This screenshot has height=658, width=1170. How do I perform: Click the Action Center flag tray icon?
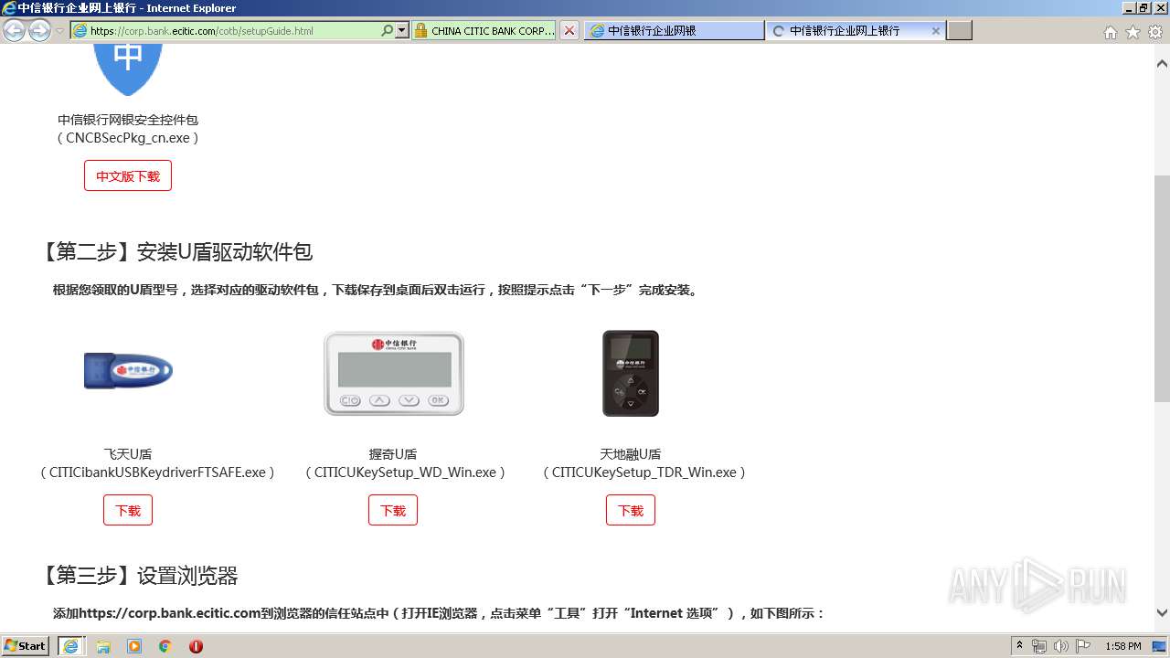pyautogui.click(x=1083, y=646)
